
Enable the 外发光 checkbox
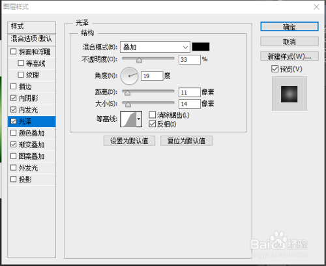click(x=14, y=168)
